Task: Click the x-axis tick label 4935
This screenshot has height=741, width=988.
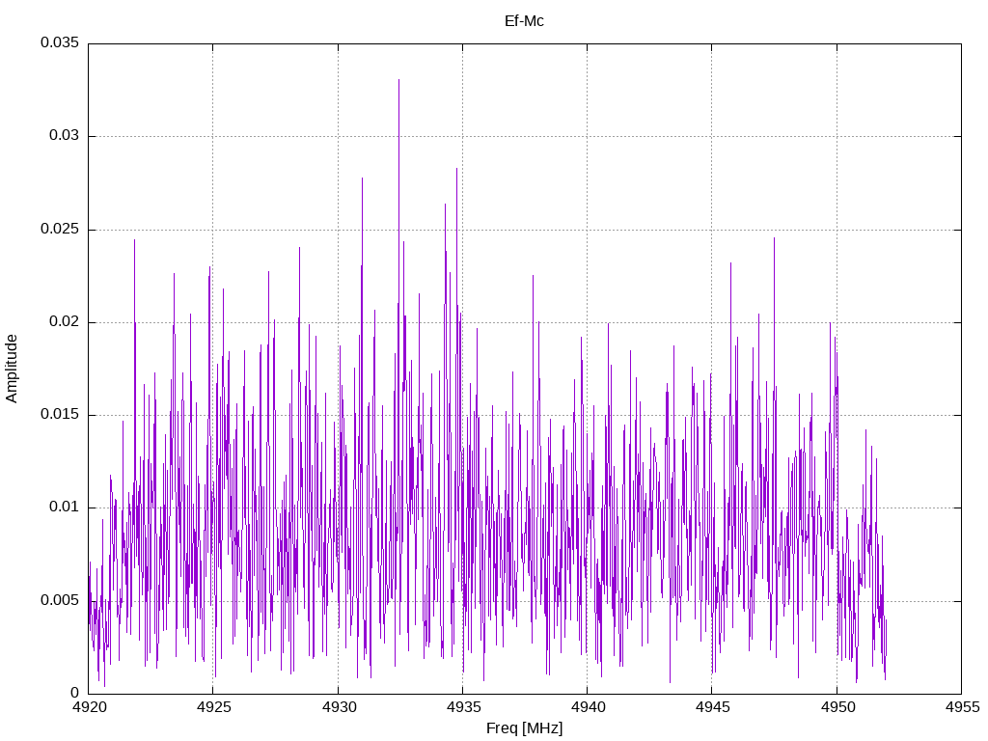Action: click(463, 707)
